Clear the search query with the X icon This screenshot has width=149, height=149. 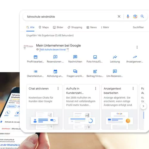click(119, 16)
